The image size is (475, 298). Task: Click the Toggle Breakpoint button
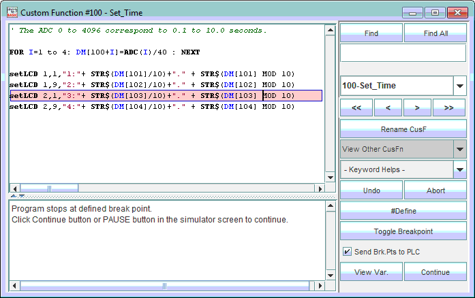(403, 231)
